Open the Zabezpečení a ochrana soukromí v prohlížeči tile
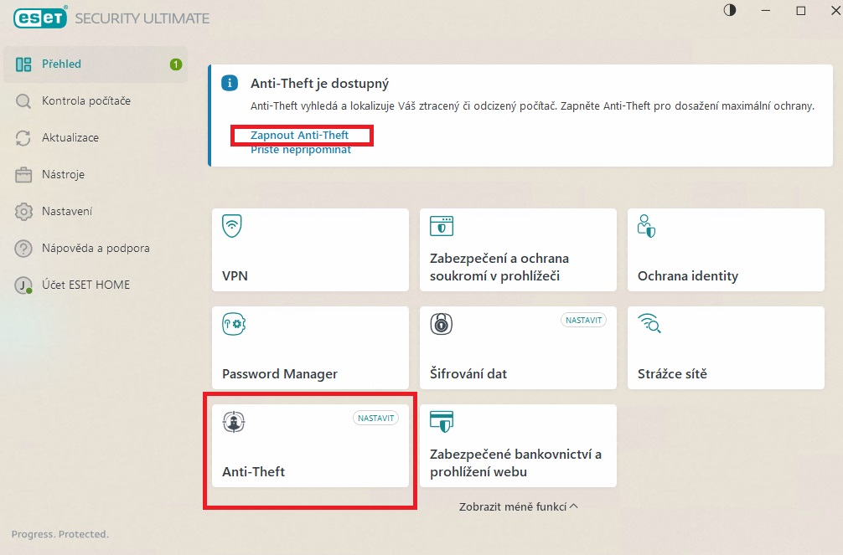The width and height of the screenshot is (843, 555). 518,249
